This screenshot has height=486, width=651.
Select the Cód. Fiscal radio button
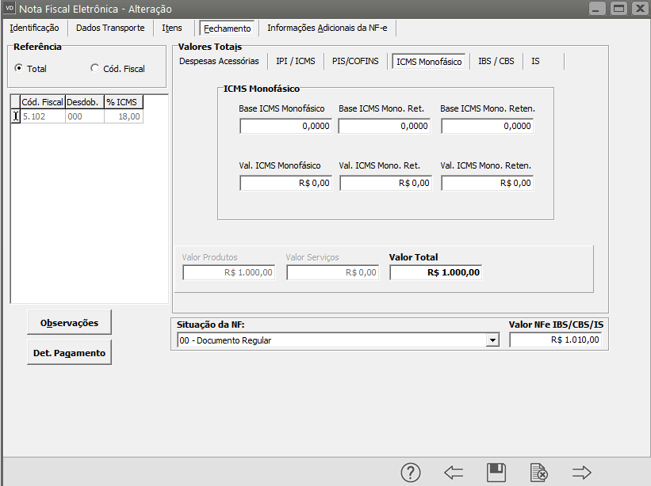coord(95,69)
